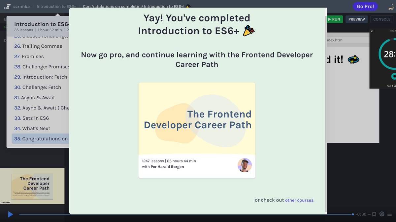This screenshot has height=222, width=396.
Task: Bookmark this point in the lesson
Action: [x=374, y=214]
